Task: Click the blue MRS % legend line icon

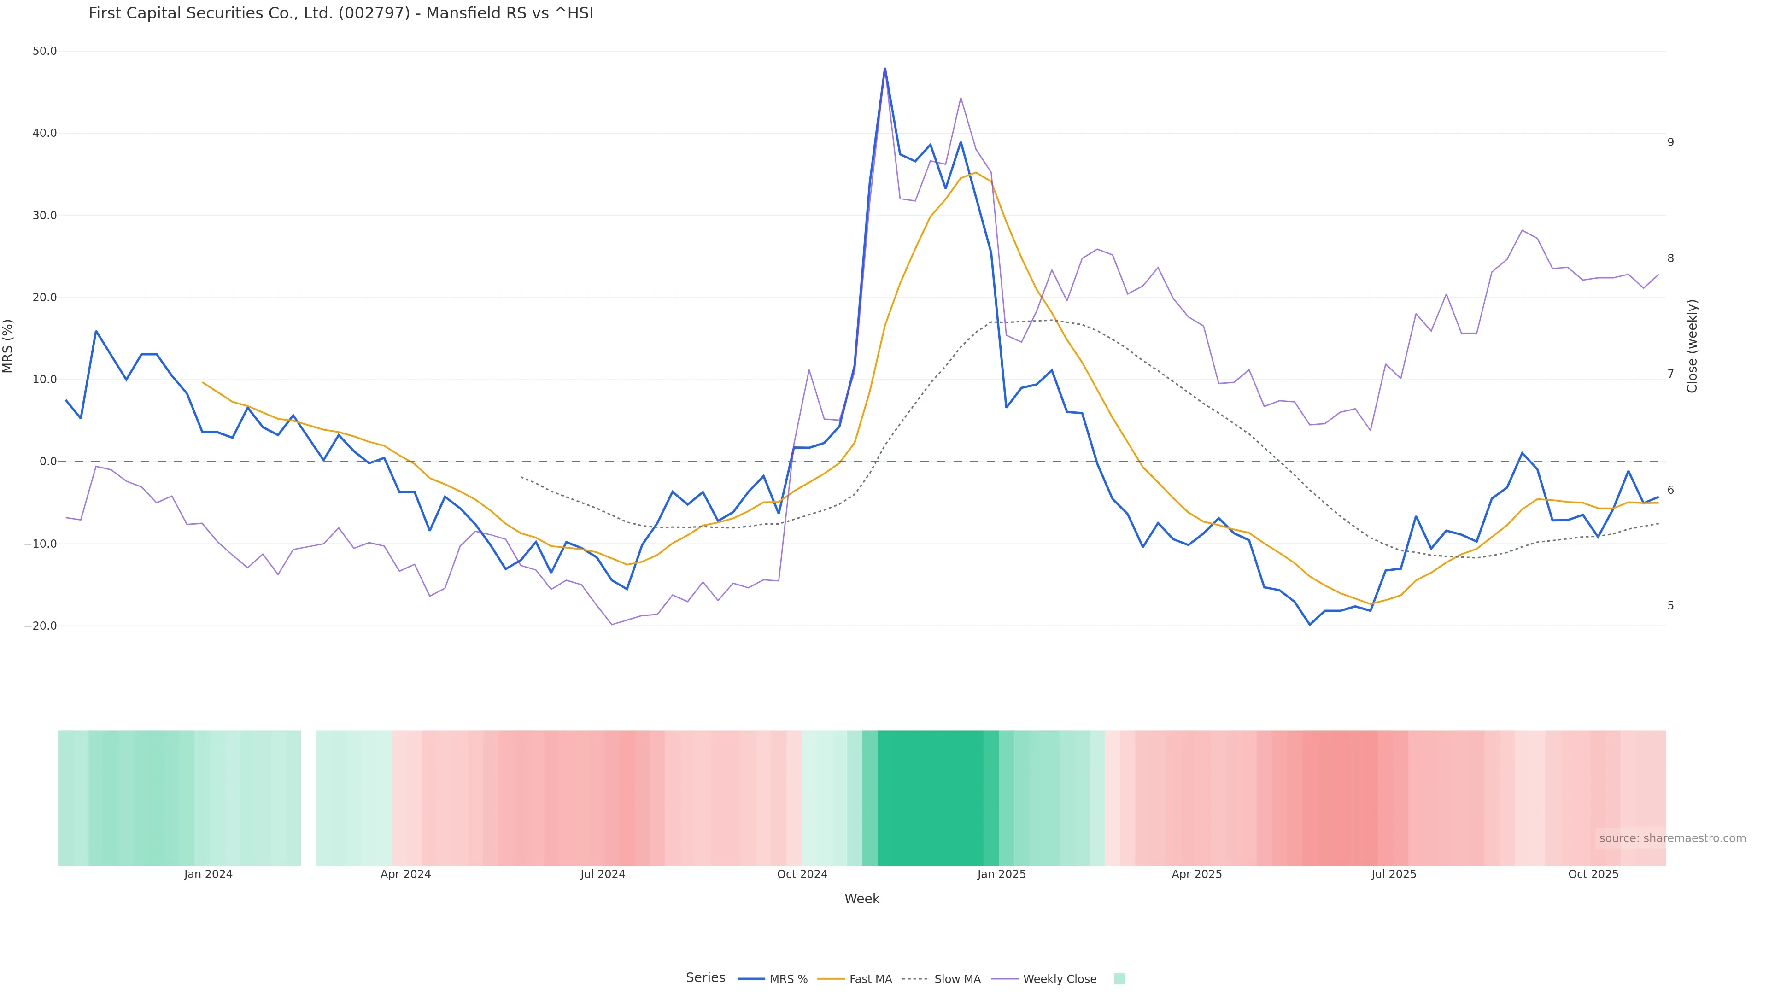Action: [x=751, y=979]
